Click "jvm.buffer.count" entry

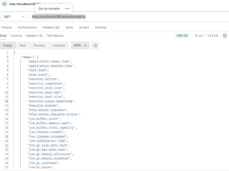click(x=44, y=119)
